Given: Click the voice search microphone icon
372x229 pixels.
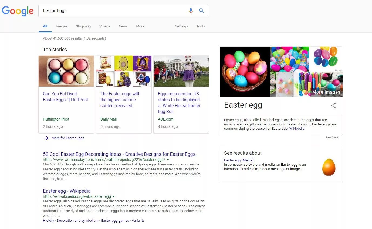Looking at the screenshot, I should (x=191, y=11).
